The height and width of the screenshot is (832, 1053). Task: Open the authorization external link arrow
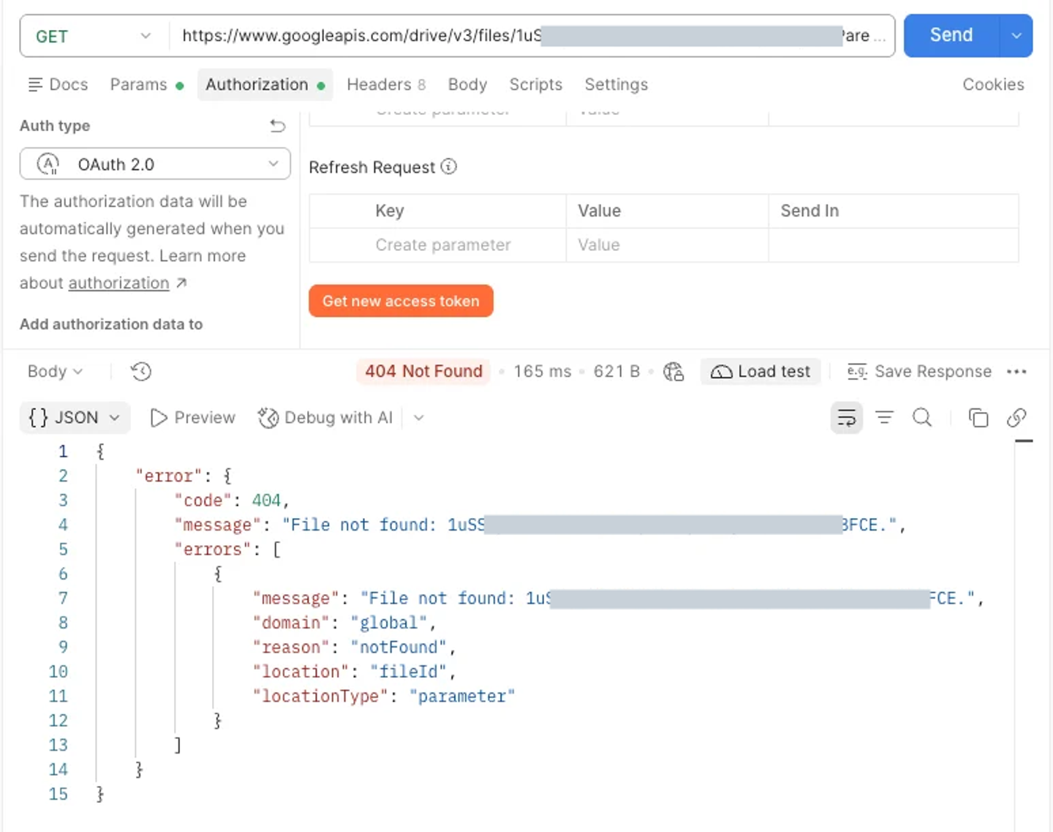pyautogui.click(x=181, y=283)
